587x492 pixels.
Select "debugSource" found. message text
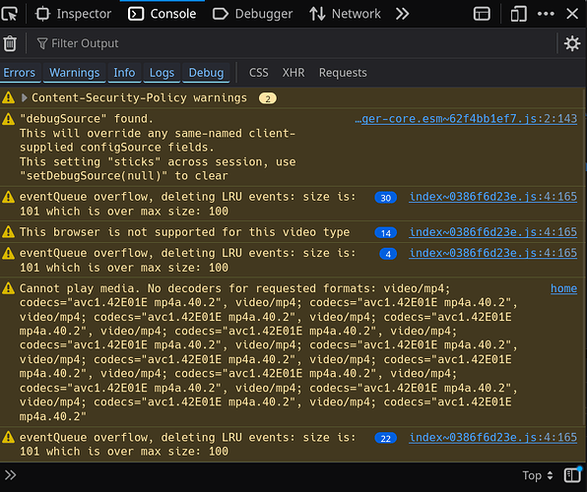point(87,119)
